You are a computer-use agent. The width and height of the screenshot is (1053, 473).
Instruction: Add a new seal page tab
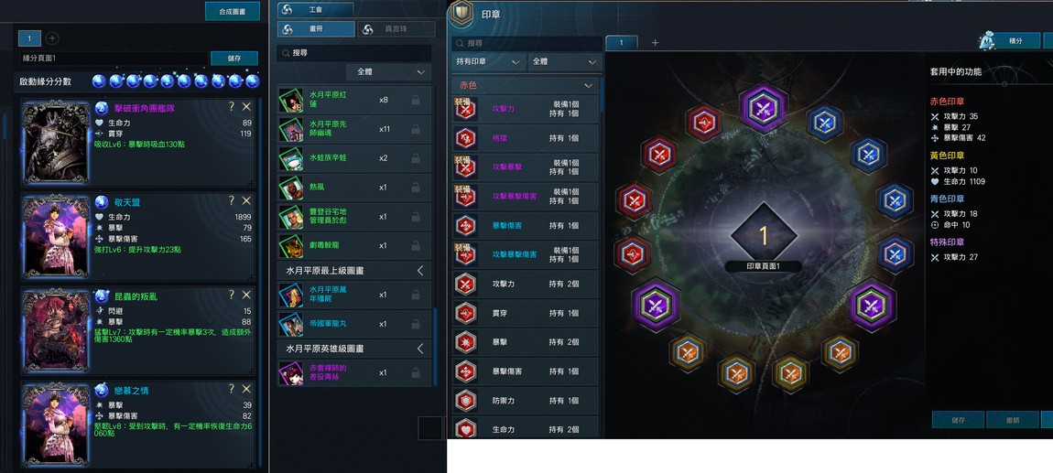(x=655, y=42)
